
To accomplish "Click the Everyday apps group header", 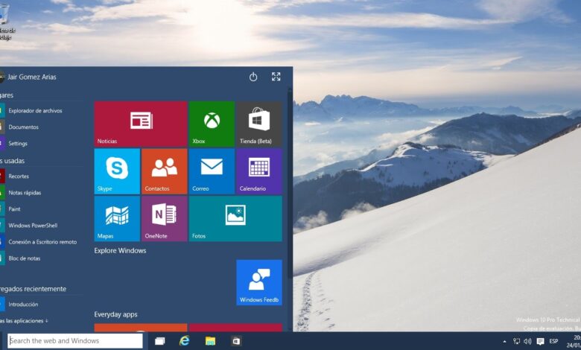I will (x=115, y=314).
